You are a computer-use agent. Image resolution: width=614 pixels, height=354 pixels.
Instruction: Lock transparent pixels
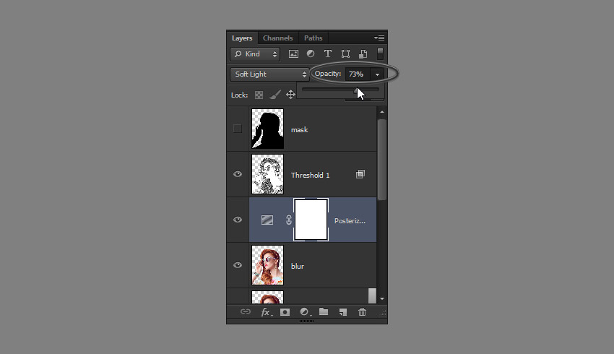click(x=259, y=95)
